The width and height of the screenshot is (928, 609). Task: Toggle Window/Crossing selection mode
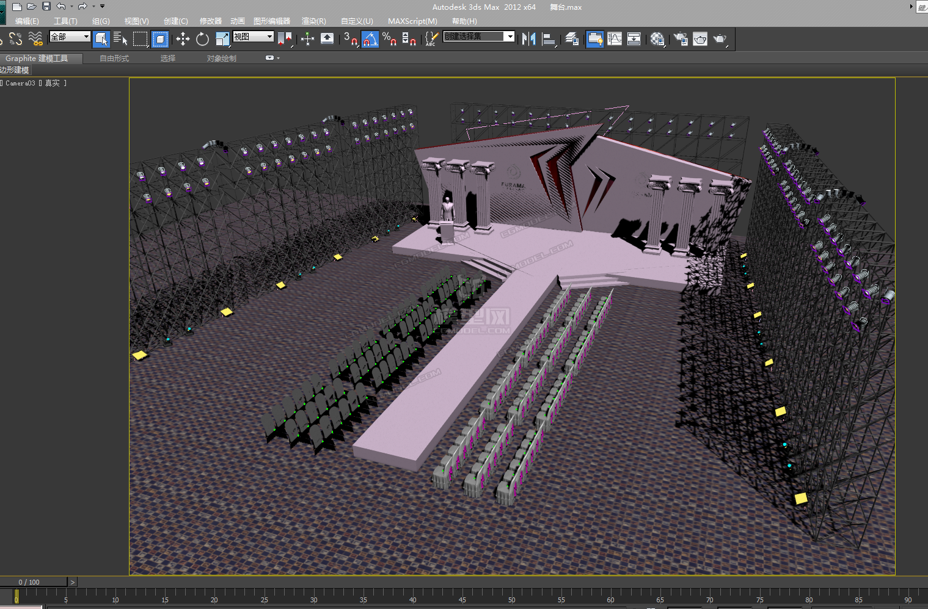[x=160, y=40]
